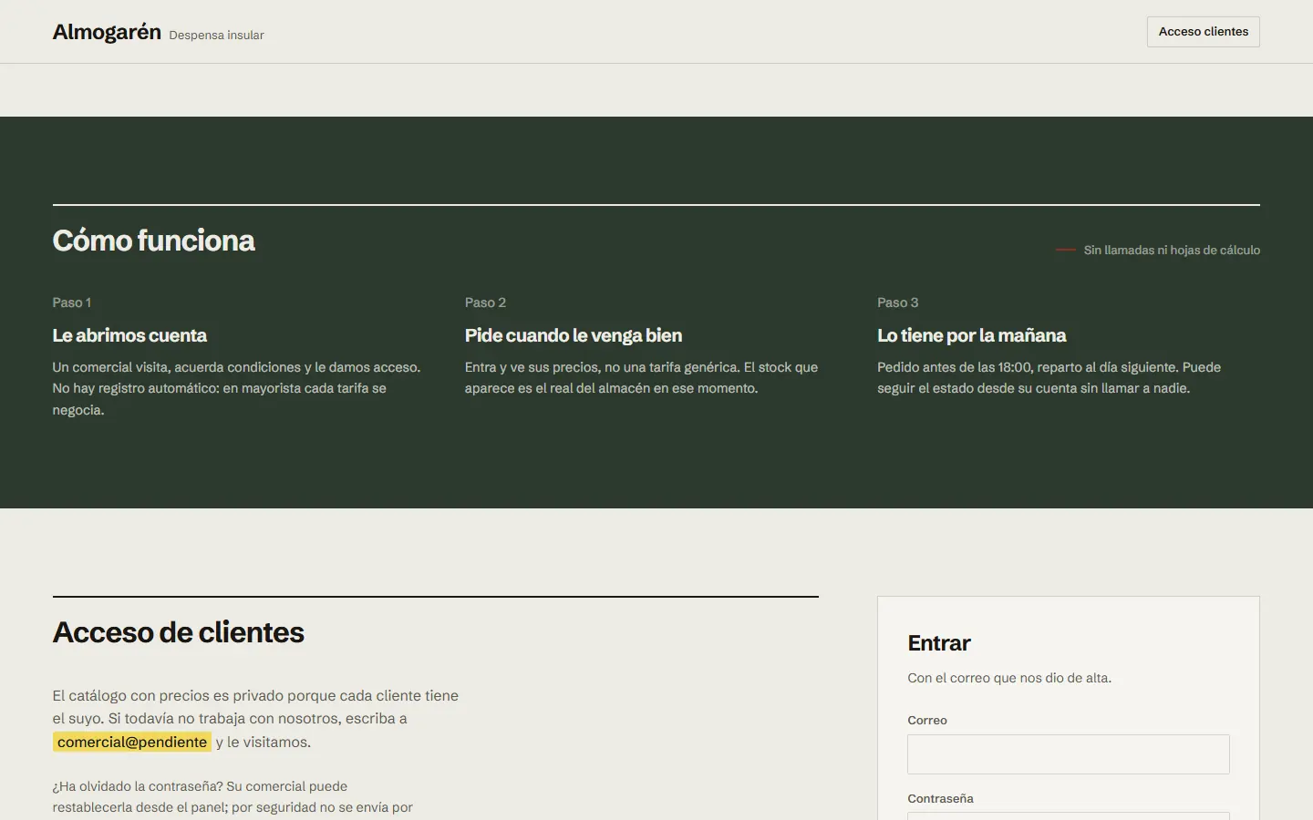Click the Sin llamadas ni hojas de cálculo note
Image resolution: width=1313 pixels, height=820 pixels.
pyautogui.click(x=1172, y=250)
